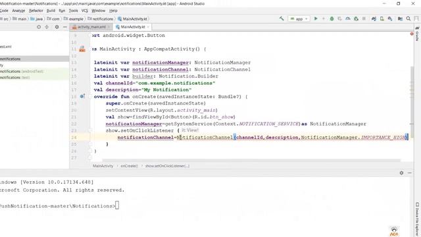
Task: Hide the terminal panel with minus icon
Action: 409,172
